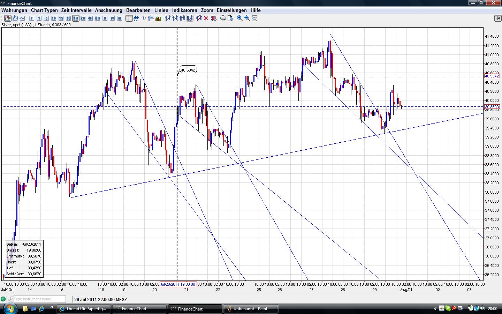This screenshot has height=314, width=502.
Task: Select the falling trend line tool
Action: [175, 18]
